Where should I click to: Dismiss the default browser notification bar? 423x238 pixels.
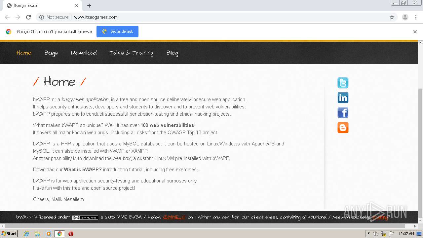pyautogui.click(x=415, y=32)
